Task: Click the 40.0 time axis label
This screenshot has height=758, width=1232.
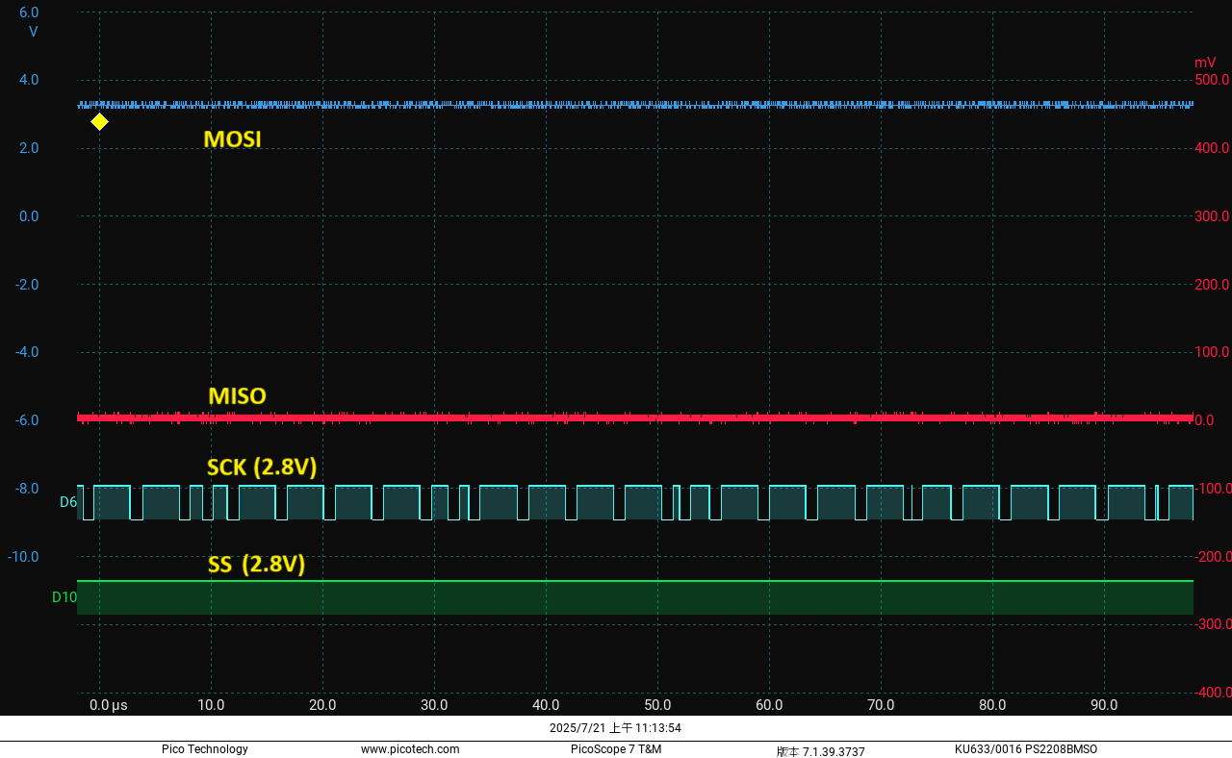Action: click(x=546, y=705)
